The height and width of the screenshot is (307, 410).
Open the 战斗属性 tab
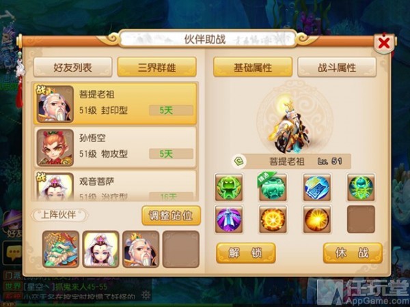coord(337,68)
